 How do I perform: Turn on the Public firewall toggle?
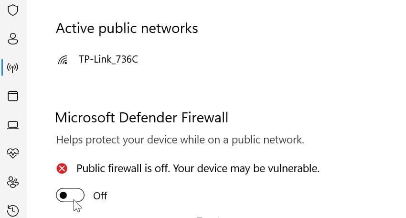pos(70,196)
